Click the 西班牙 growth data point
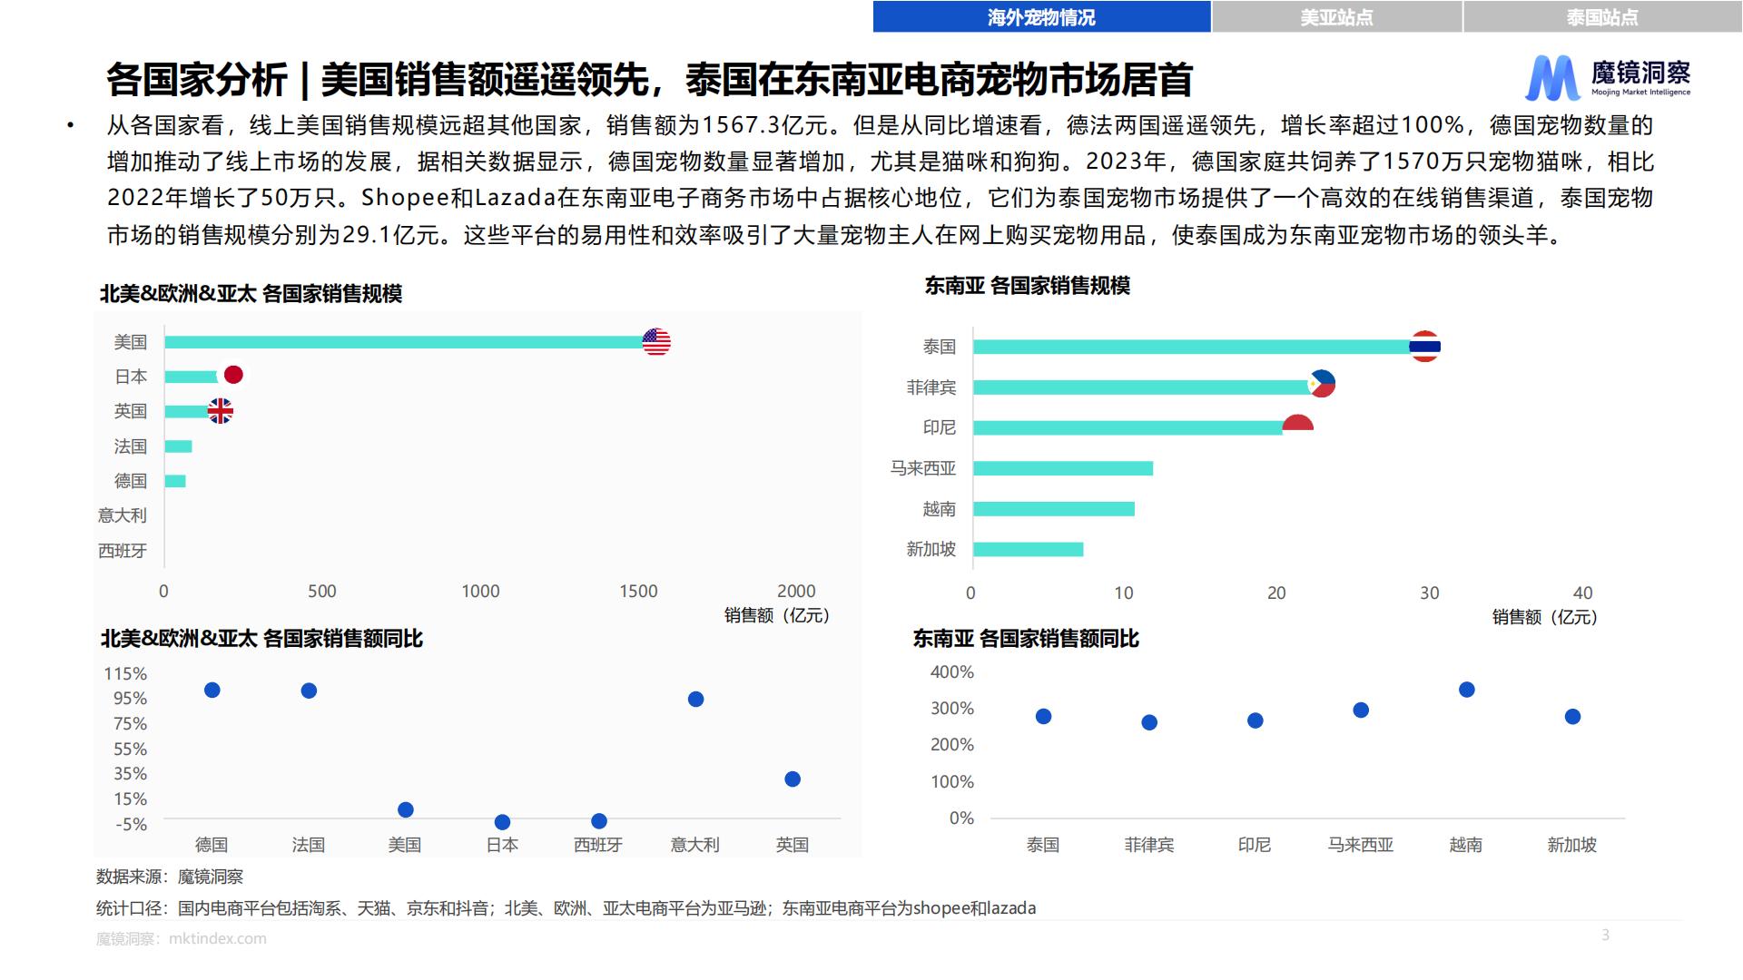Viewport: 1743px width, 980px height. coord(599,821)
